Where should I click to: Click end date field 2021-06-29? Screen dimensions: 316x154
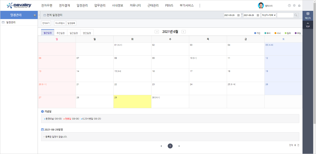click(250, 15)
